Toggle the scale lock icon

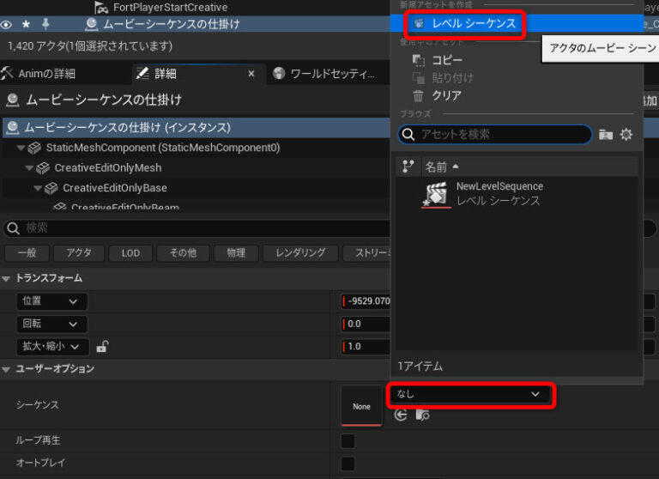(x=102, y=347)
